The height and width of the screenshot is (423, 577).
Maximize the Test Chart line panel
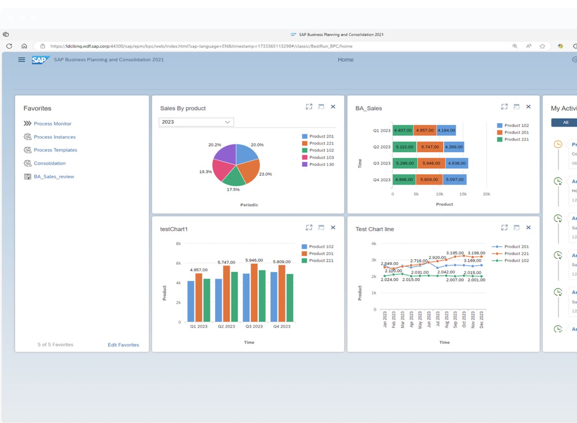[x=504, y=228]
